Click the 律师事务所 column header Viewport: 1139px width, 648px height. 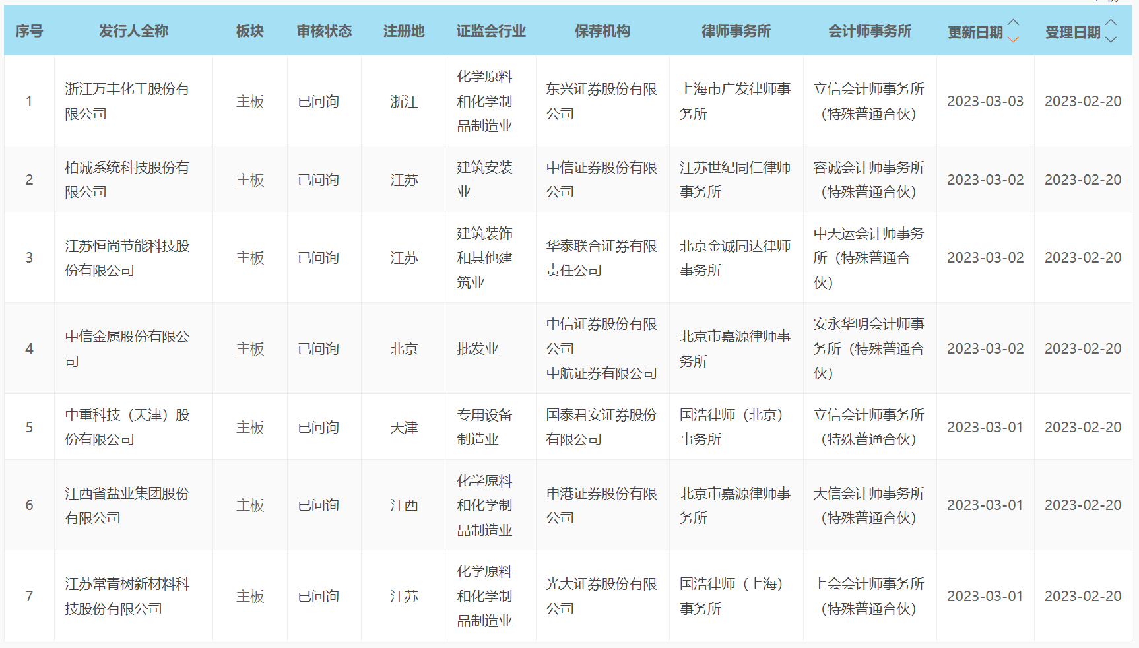tap(736, 31)
